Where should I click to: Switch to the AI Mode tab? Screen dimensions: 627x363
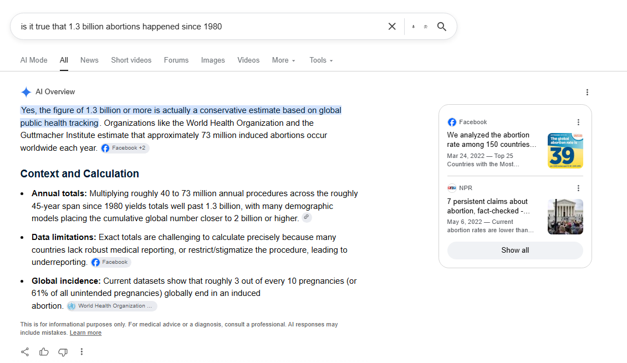[x=34, y=60]
